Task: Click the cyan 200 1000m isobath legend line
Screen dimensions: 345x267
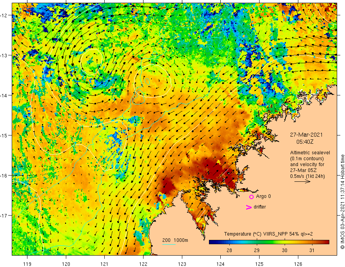Action: coord(169,244)
